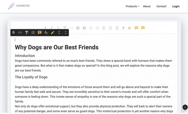
Task: Click the blue download icon
Action: 123,28
